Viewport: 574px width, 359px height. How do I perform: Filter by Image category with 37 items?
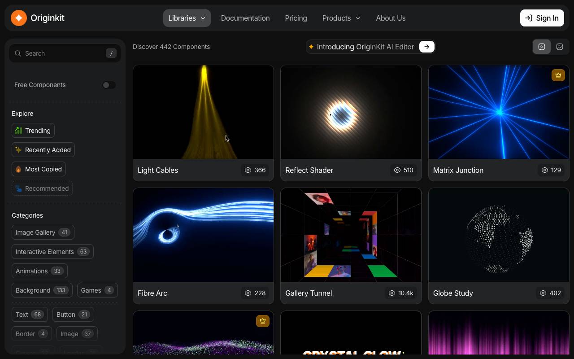point(77,334)
